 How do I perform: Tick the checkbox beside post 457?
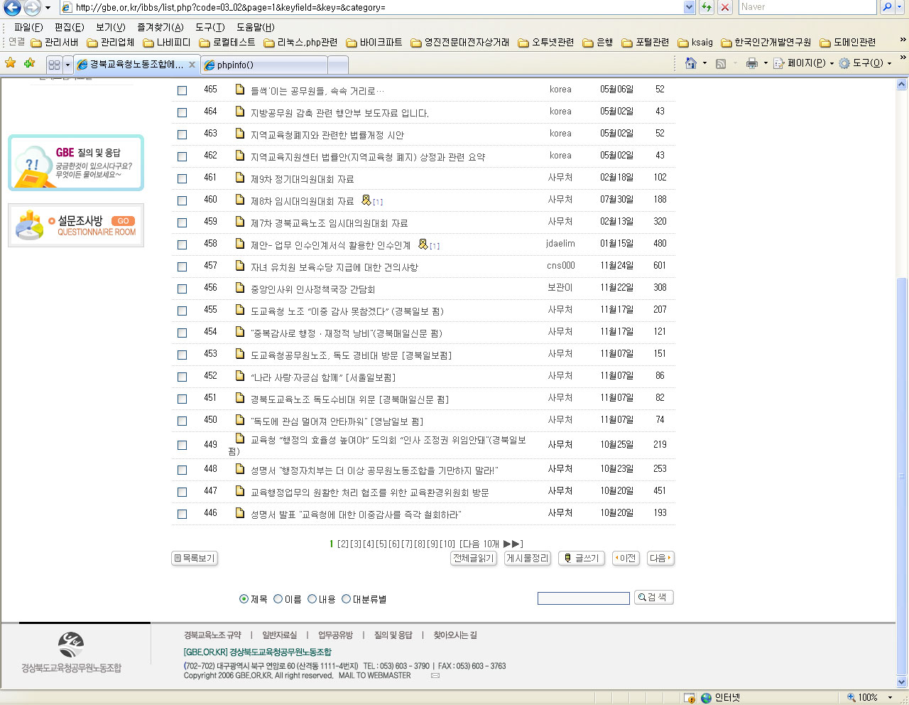[x=183, y=267]
